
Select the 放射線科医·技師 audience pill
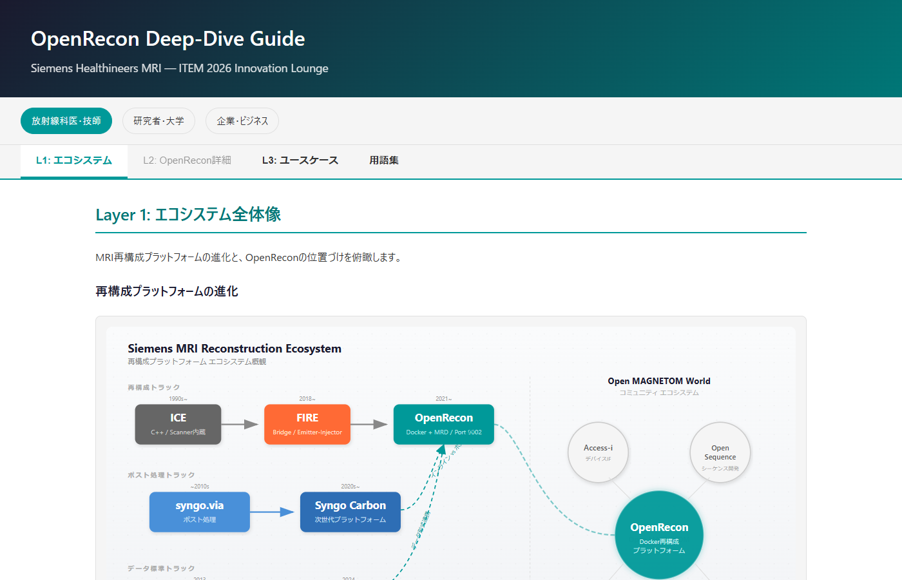[66, 121]
